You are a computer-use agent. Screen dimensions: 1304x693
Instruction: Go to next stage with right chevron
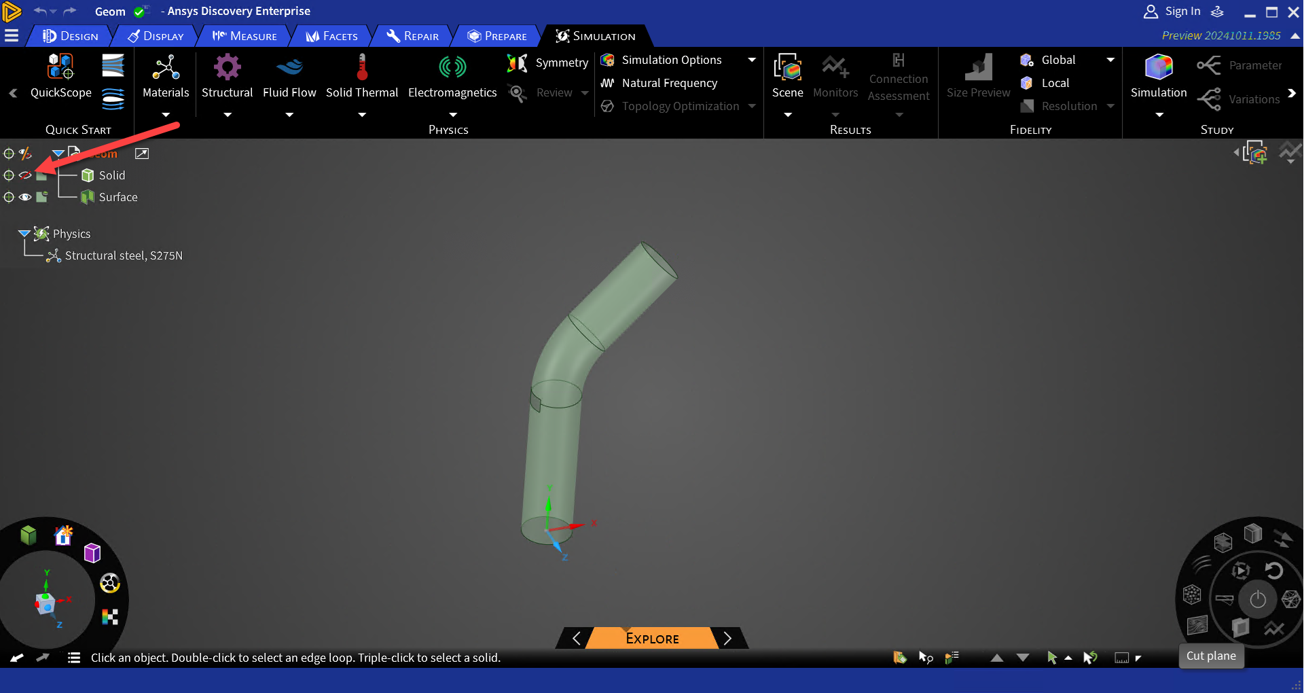coord(727,638)
